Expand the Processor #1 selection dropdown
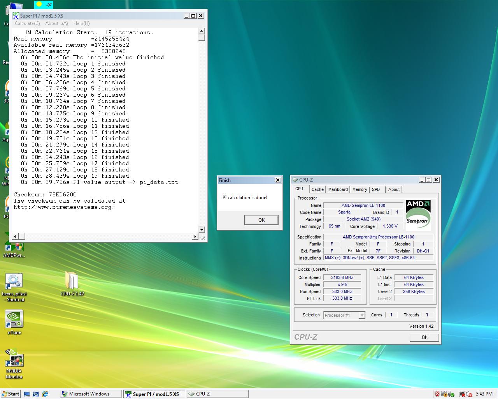The height and width of the screenshot is (399, 498). [x=362, y=315]
